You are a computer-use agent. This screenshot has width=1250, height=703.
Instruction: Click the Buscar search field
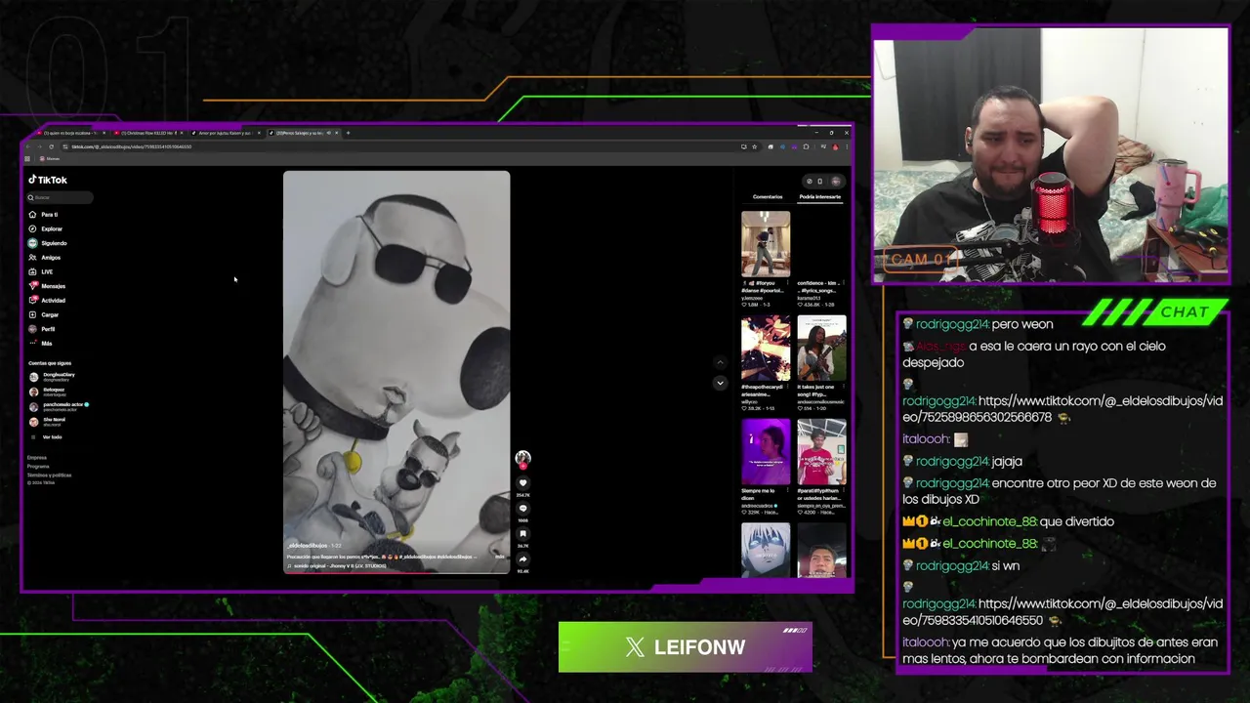[x=60, y=197]
